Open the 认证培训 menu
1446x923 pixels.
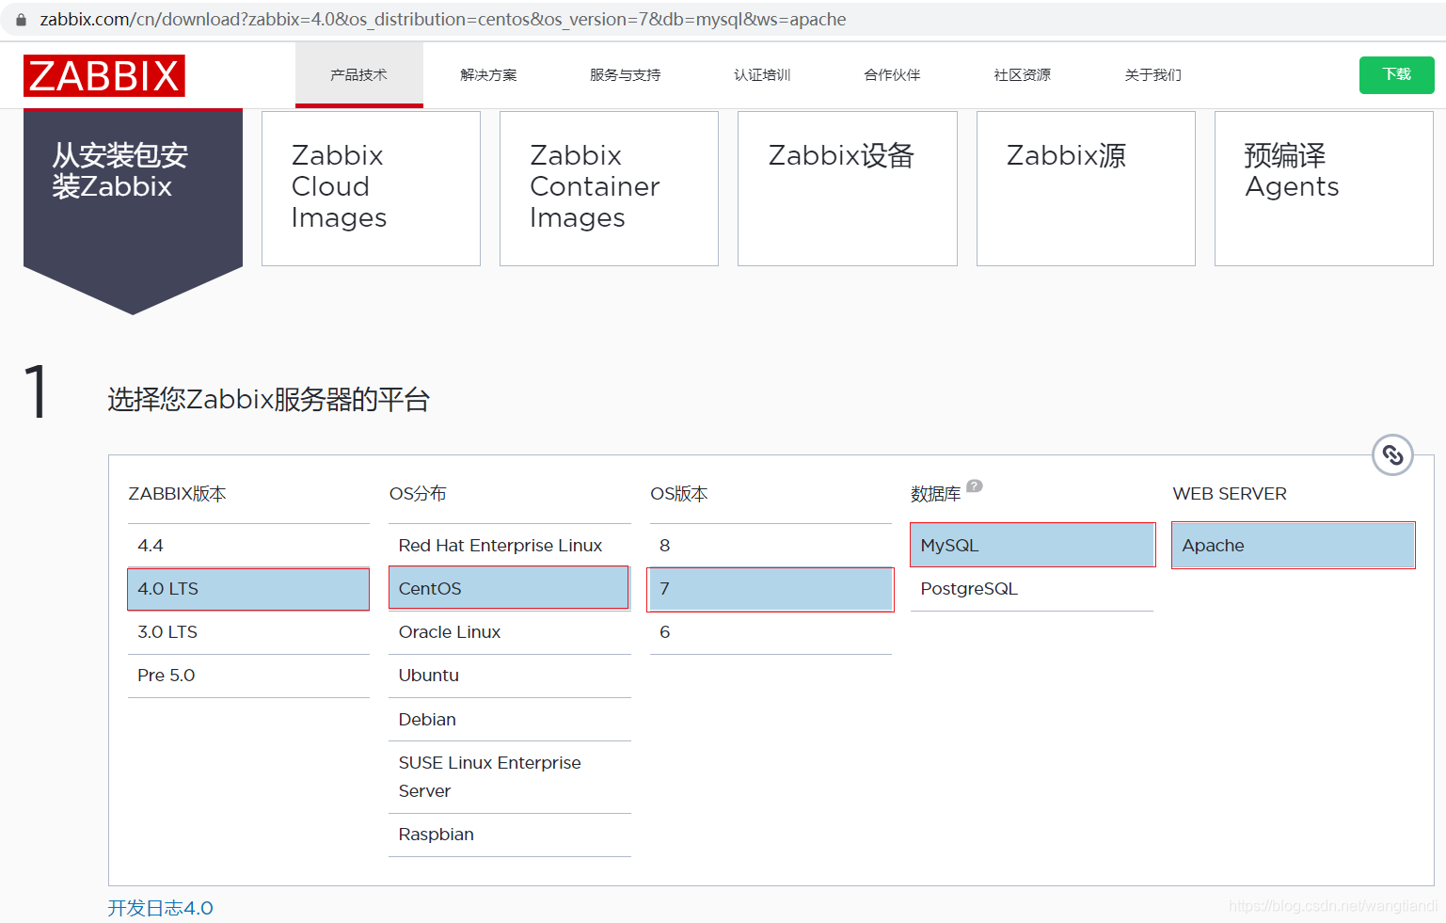click(x=762, y=74)
